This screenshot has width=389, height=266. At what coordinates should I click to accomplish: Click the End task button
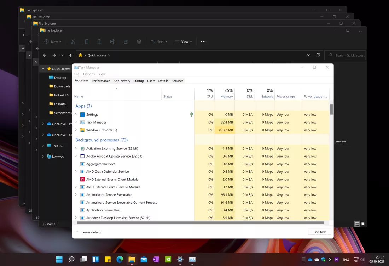tap(320, 232)
